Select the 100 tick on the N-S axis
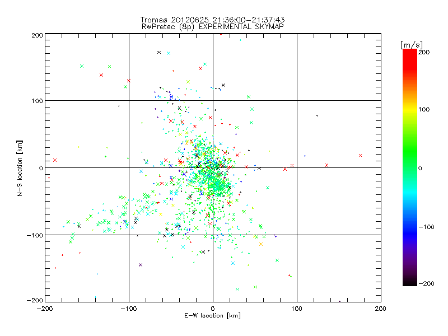Screen dimensions: 448x336 pos(37,101)
